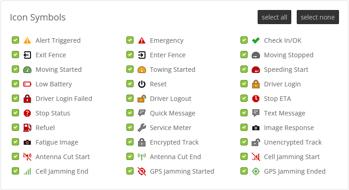Image resolution: width=349 pixels, height=190 pixels.
Task: Click the Quick Message label
Action: [x=172, y=113]
